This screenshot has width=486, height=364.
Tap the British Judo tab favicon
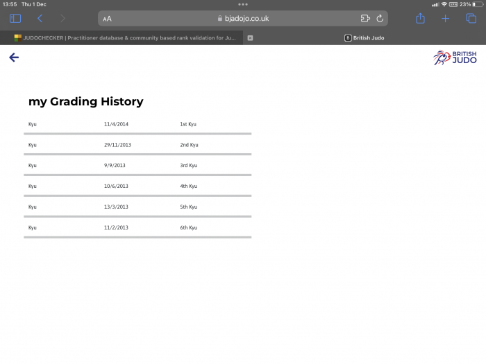[348, 37]
